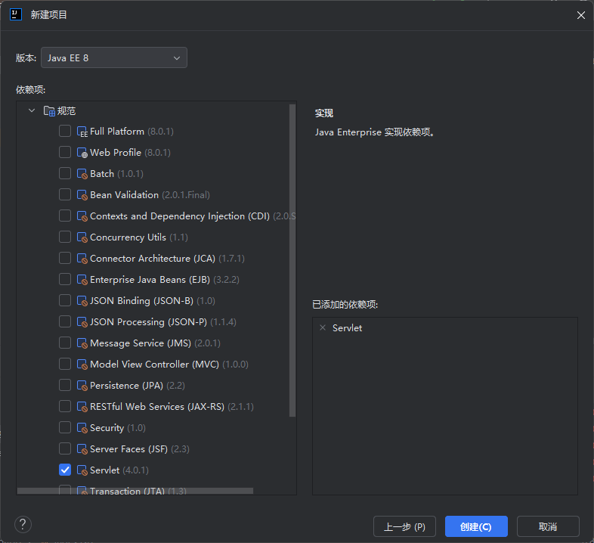Click the Web Profile library icon

tap(82, 153)
